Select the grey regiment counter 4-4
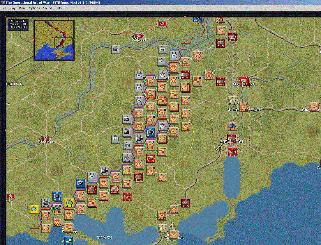 tap(46, 203)
